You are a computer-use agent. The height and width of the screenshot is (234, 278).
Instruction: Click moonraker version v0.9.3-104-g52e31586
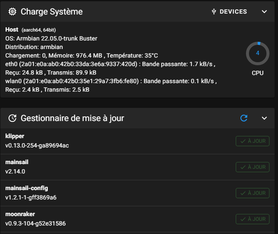35,223
